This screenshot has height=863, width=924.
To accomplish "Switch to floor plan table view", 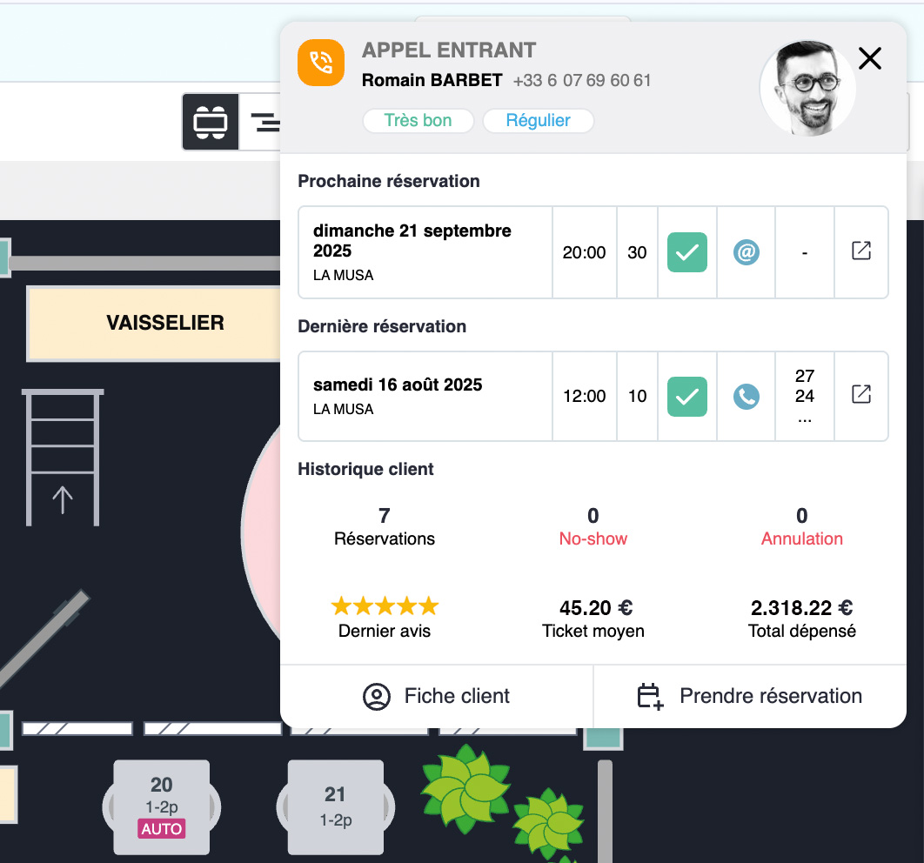I will tap(211, 122).
